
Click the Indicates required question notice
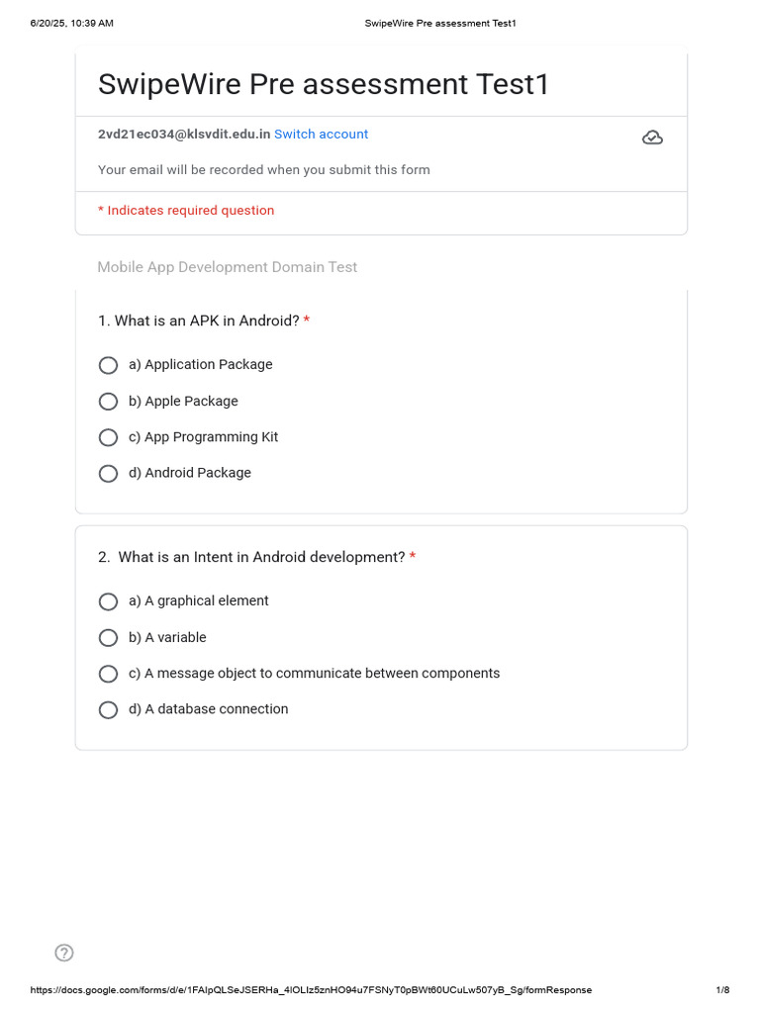click(x=186, y=211)
